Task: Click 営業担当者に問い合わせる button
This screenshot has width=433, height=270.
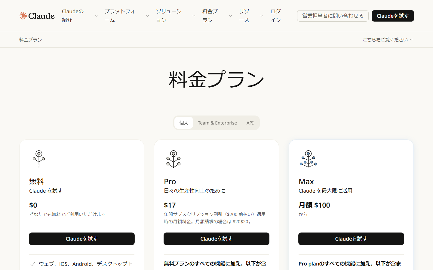Action: [x=333, y=16]
